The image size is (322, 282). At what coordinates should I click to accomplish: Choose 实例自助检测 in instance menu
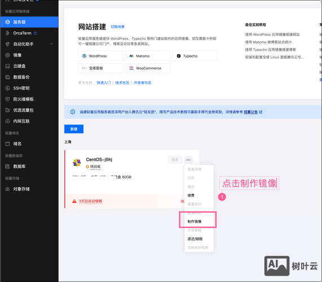198,248
